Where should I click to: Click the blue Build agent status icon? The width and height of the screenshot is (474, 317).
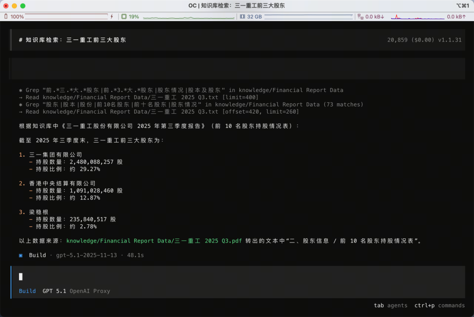pyautogui.click(x=19, y=255)
